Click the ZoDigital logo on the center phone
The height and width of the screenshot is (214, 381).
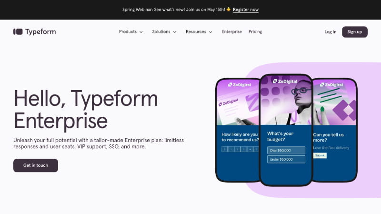(285, 81)
